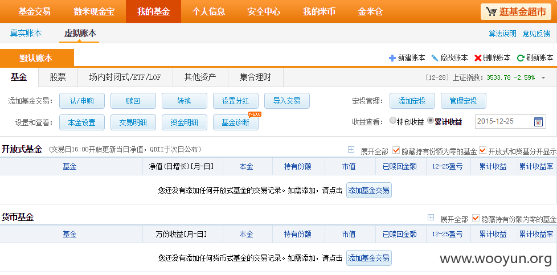Open the 意见反馈 link

click(536, 34)
